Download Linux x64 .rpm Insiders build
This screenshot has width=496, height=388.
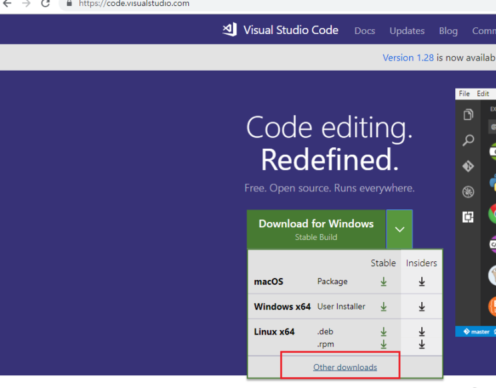(x=422, y=344)
